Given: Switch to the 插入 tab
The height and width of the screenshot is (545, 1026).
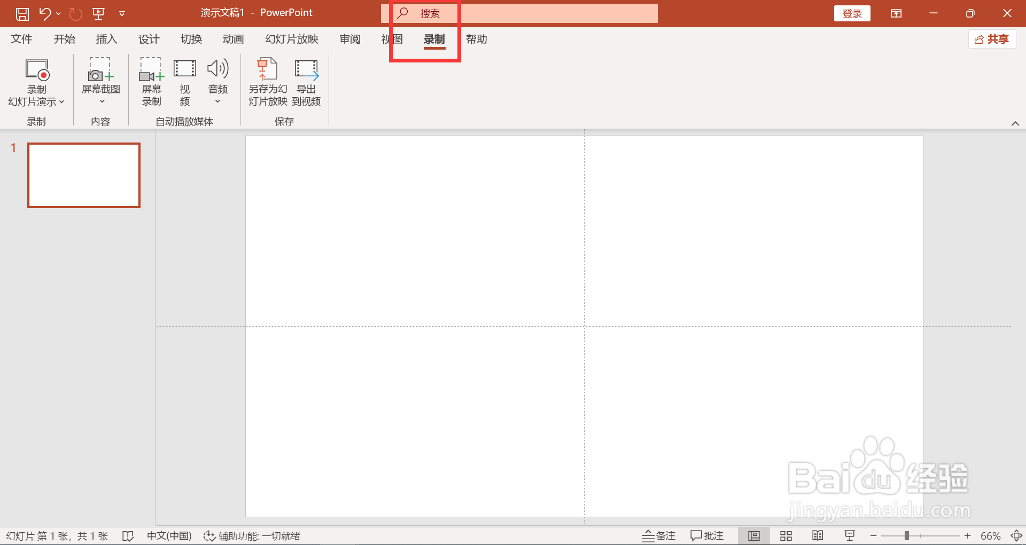Looking at the screenshot, I should [x=106, y=39].
